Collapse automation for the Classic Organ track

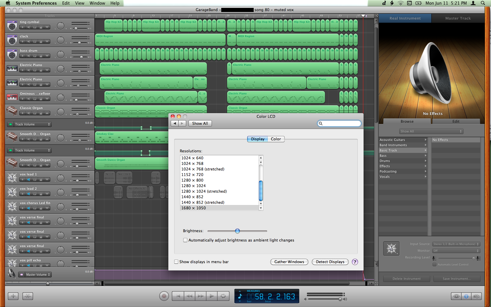click(47, 113)
